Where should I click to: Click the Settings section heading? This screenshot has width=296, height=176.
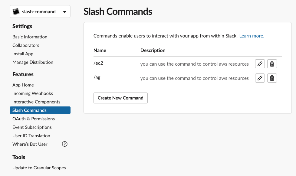[x=22, y=26]
